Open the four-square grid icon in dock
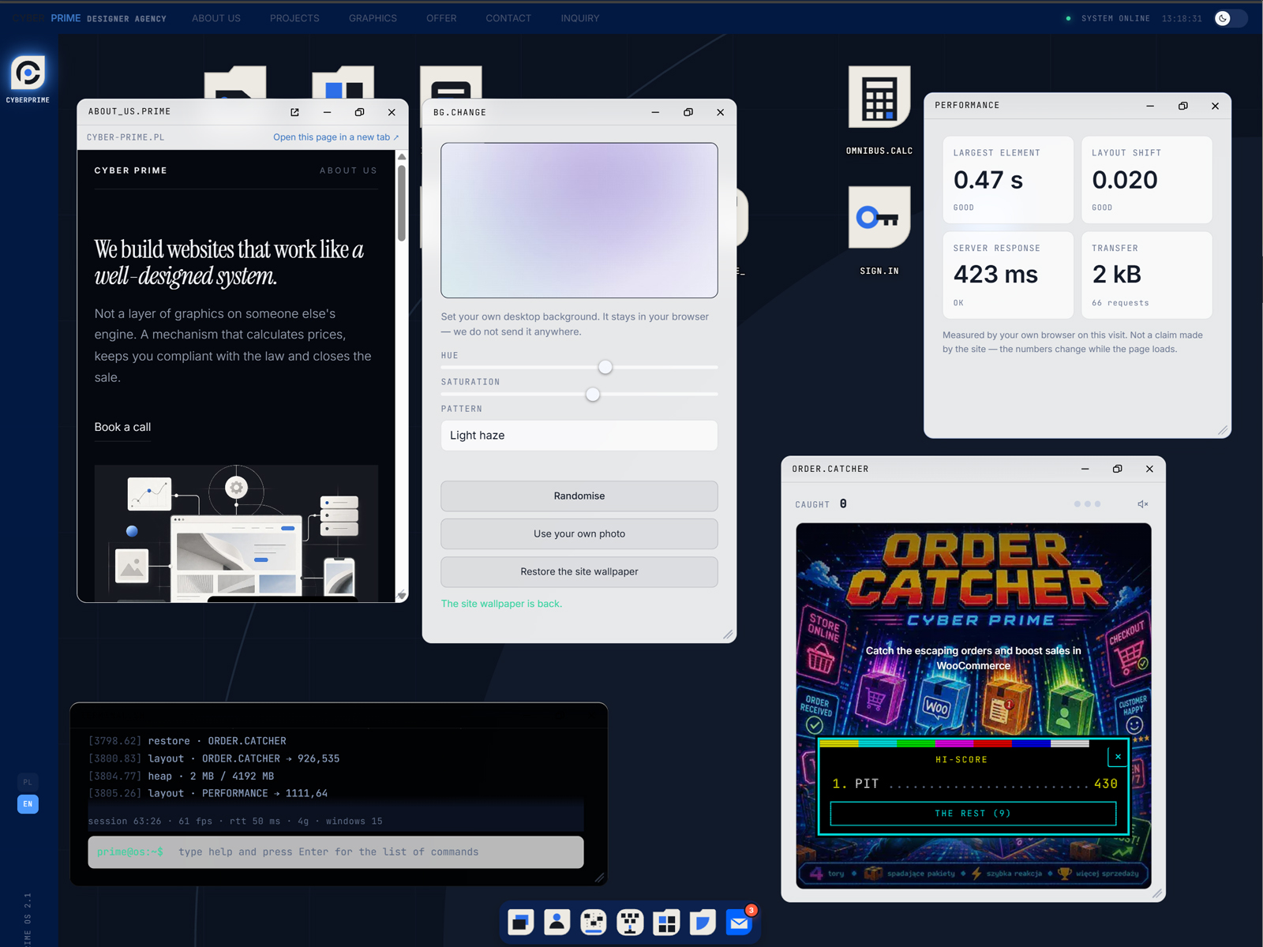This screenshot has height=947, width=1263. [666, 922]
